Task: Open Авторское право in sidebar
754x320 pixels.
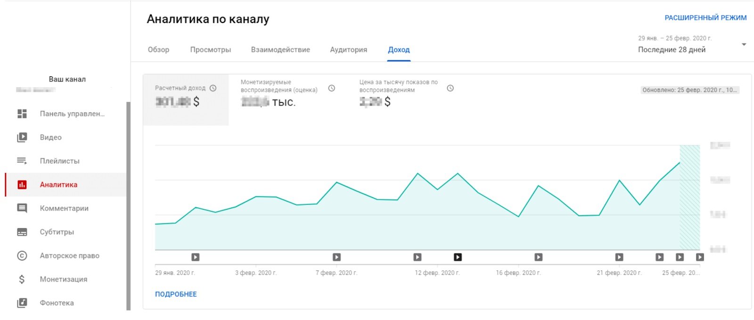Action: [x=66, y=255]
